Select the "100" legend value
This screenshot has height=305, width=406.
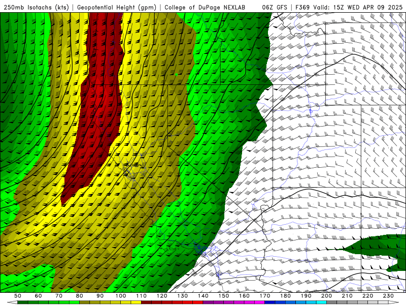[x=121, y=296]
